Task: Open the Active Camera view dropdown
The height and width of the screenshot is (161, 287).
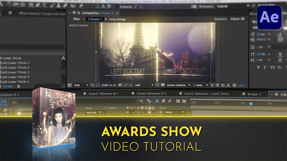Action: tap(178, 85)
